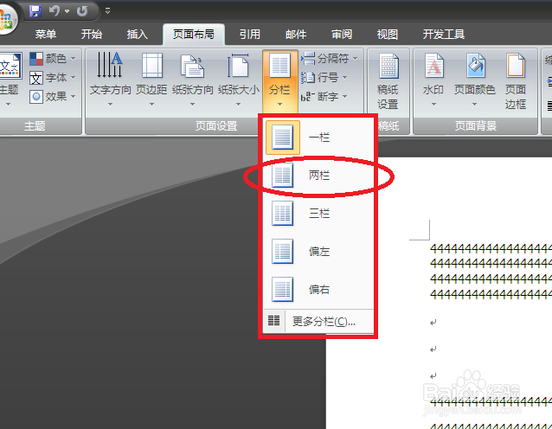Open the 字体 theme fonts dropdown
The width and height of the screenshot is (552, 429).
(x=53, y=78)
